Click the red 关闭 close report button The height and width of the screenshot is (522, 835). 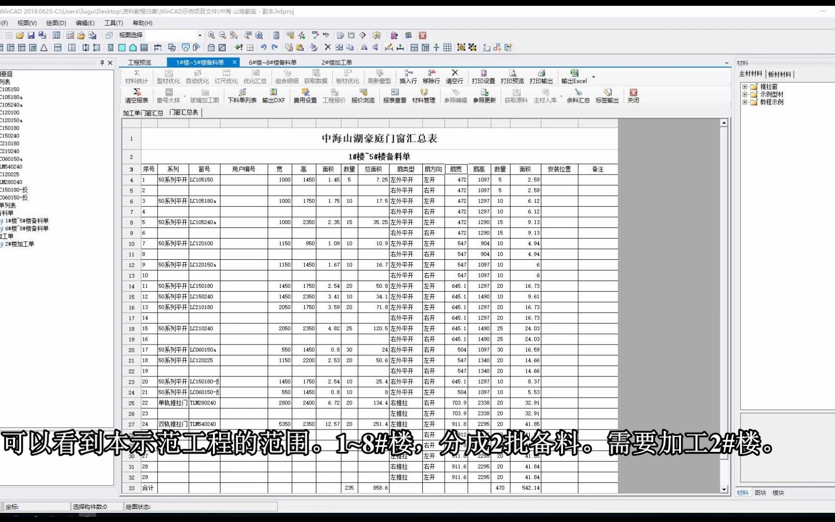[x=633, y=96]
